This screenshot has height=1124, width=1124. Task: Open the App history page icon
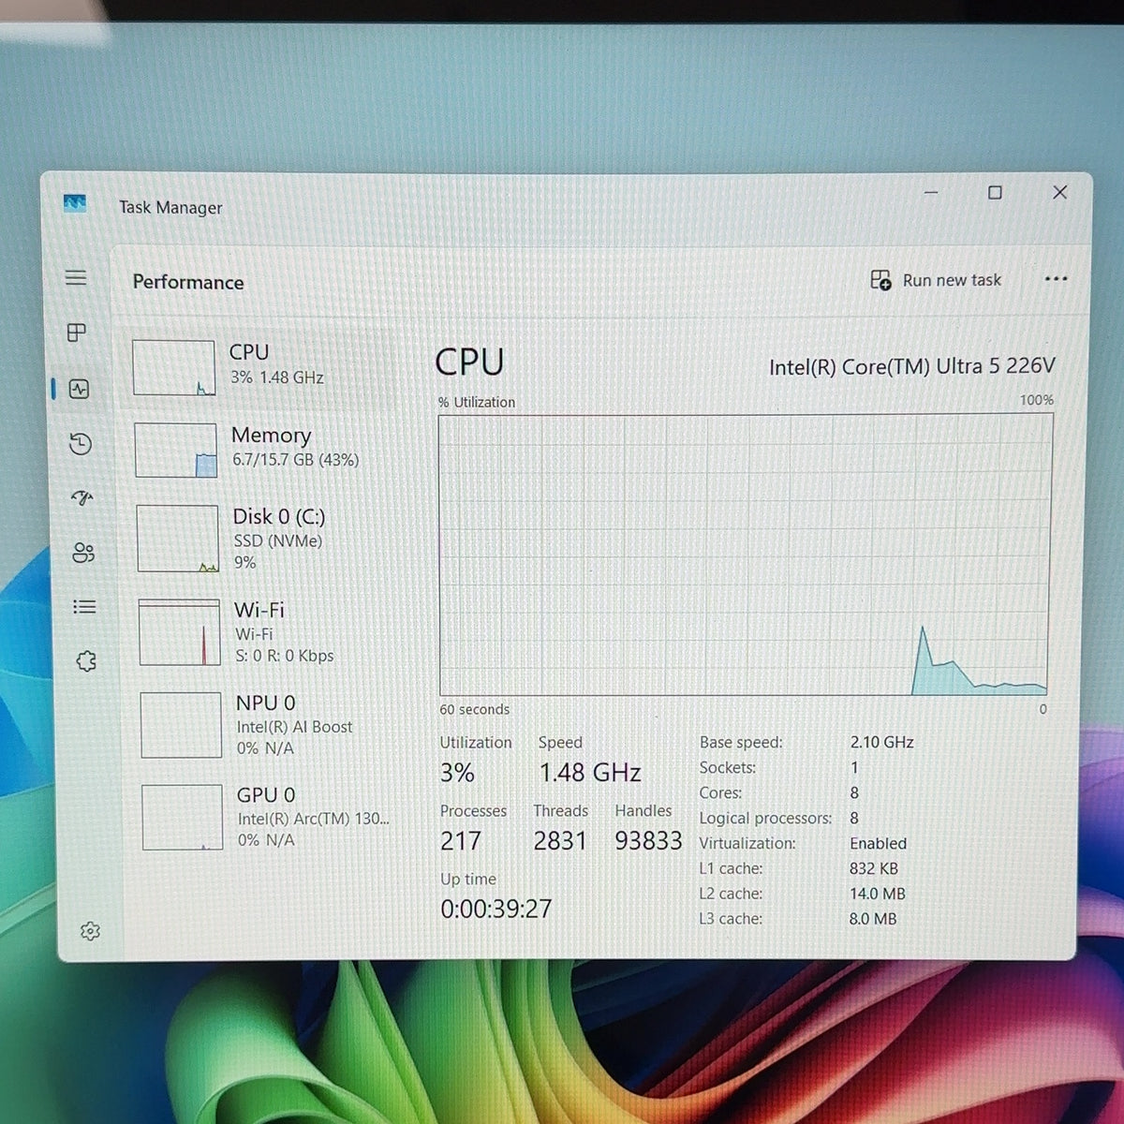[81, 443]
